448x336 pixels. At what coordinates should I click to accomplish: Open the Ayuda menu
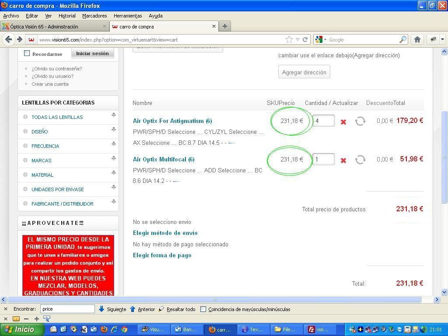156,16
